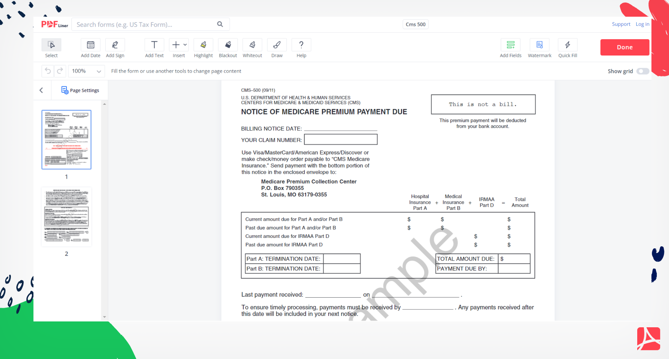Viewport: 669px width, 359px height.
Task: Click the Billing Notice Date line
Action: (x=340, y=128)
